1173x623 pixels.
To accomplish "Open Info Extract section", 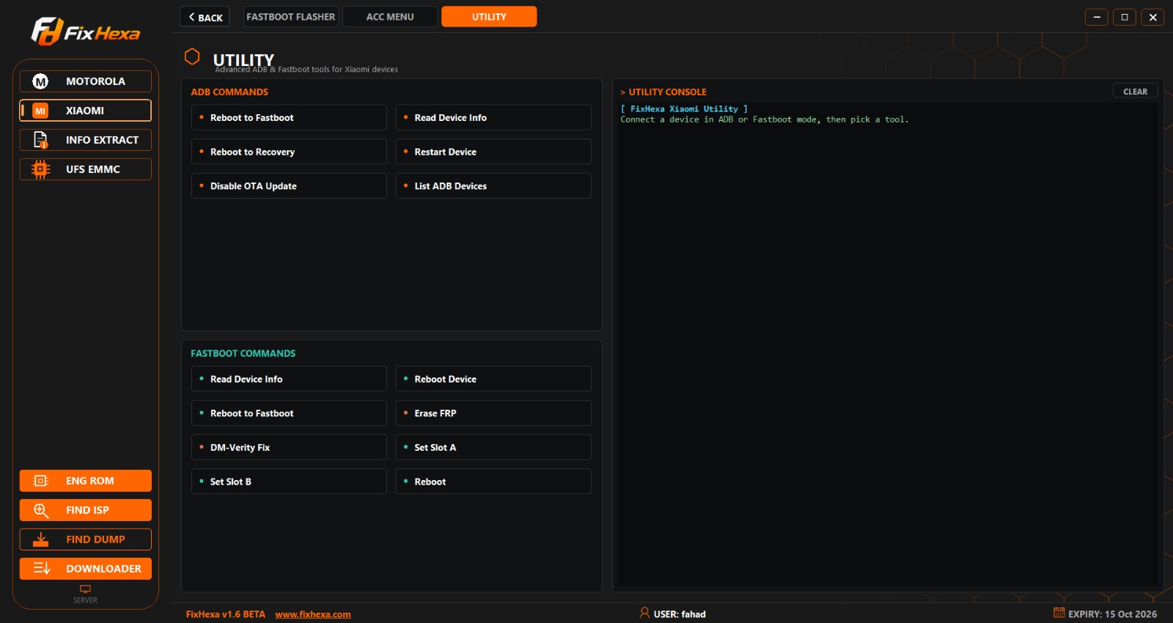I will (x=85, y=140).
